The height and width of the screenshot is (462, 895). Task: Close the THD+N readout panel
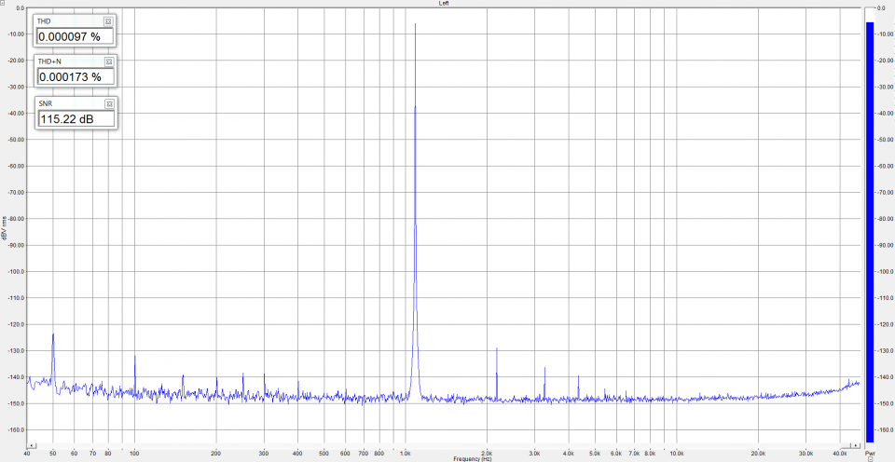pyautogui.click(x=108, y=61)
